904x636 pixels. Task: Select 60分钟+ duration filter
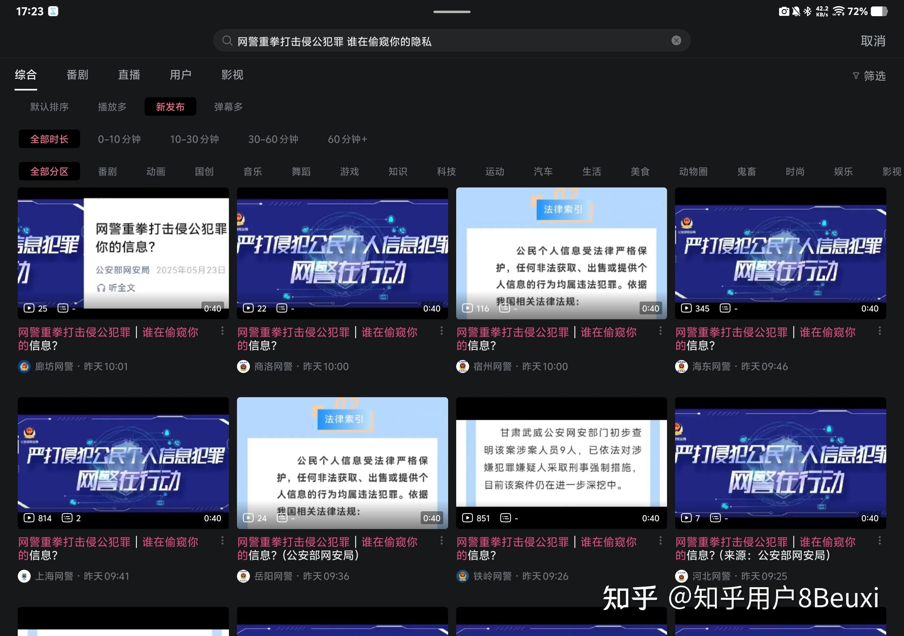[347, 139]
